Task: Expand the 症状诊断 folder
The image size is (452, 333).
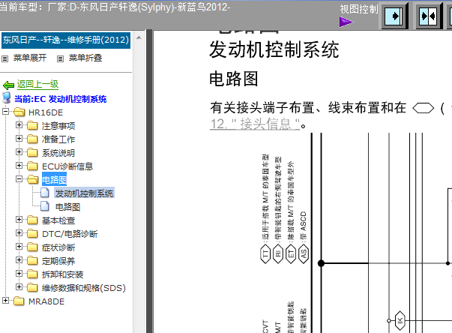Action: (x=19, y=247)
